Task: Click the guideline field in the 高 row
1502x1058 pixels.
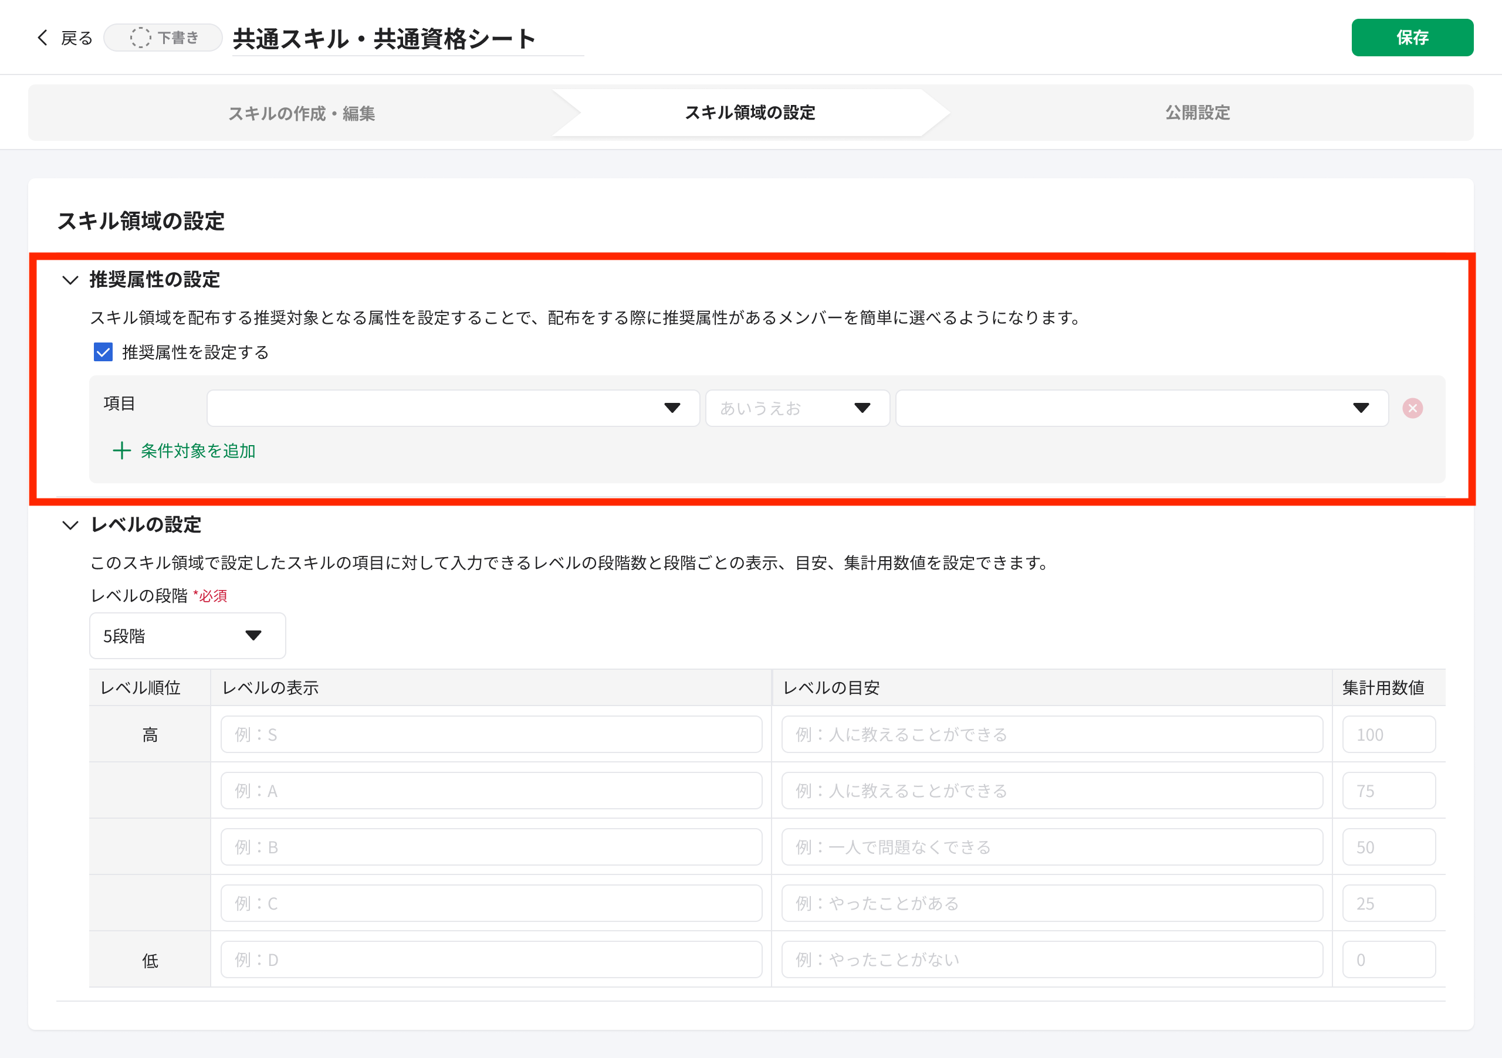Action: [x=1052, y=734]
